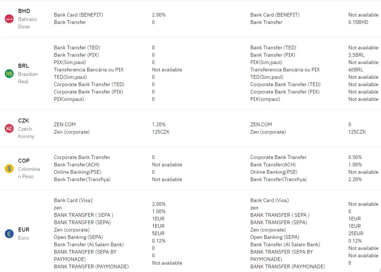This screenshot has height=272, width=381.
Task: Select the 1.20% ZEN.COM fee
Action: tap(159, 124)
